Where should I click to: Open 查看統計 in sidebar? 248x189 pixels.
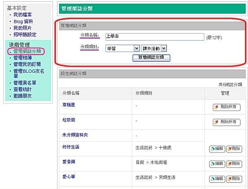23,89
